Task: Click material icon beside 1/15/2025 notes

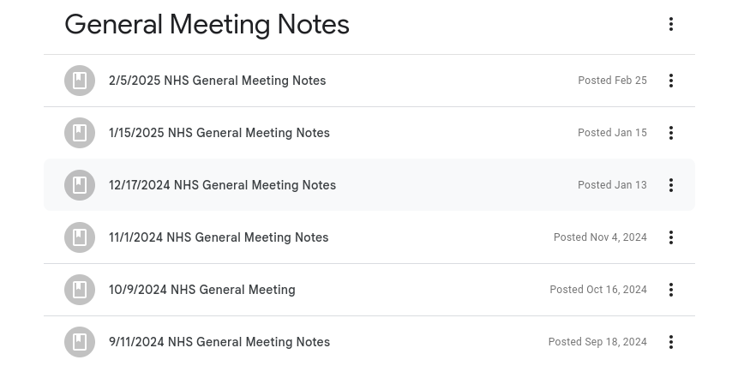Action: (80, 133)
